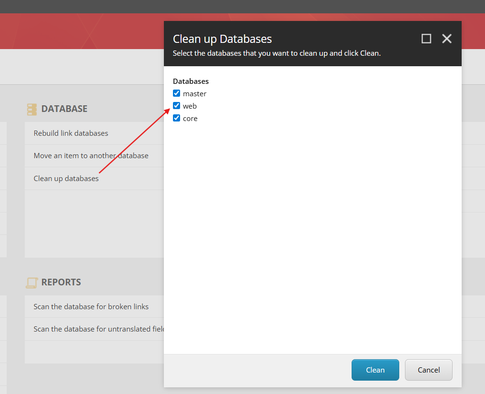Choose Clean up databases option
This screenshot has height=394, width=485.
(66, 179)
